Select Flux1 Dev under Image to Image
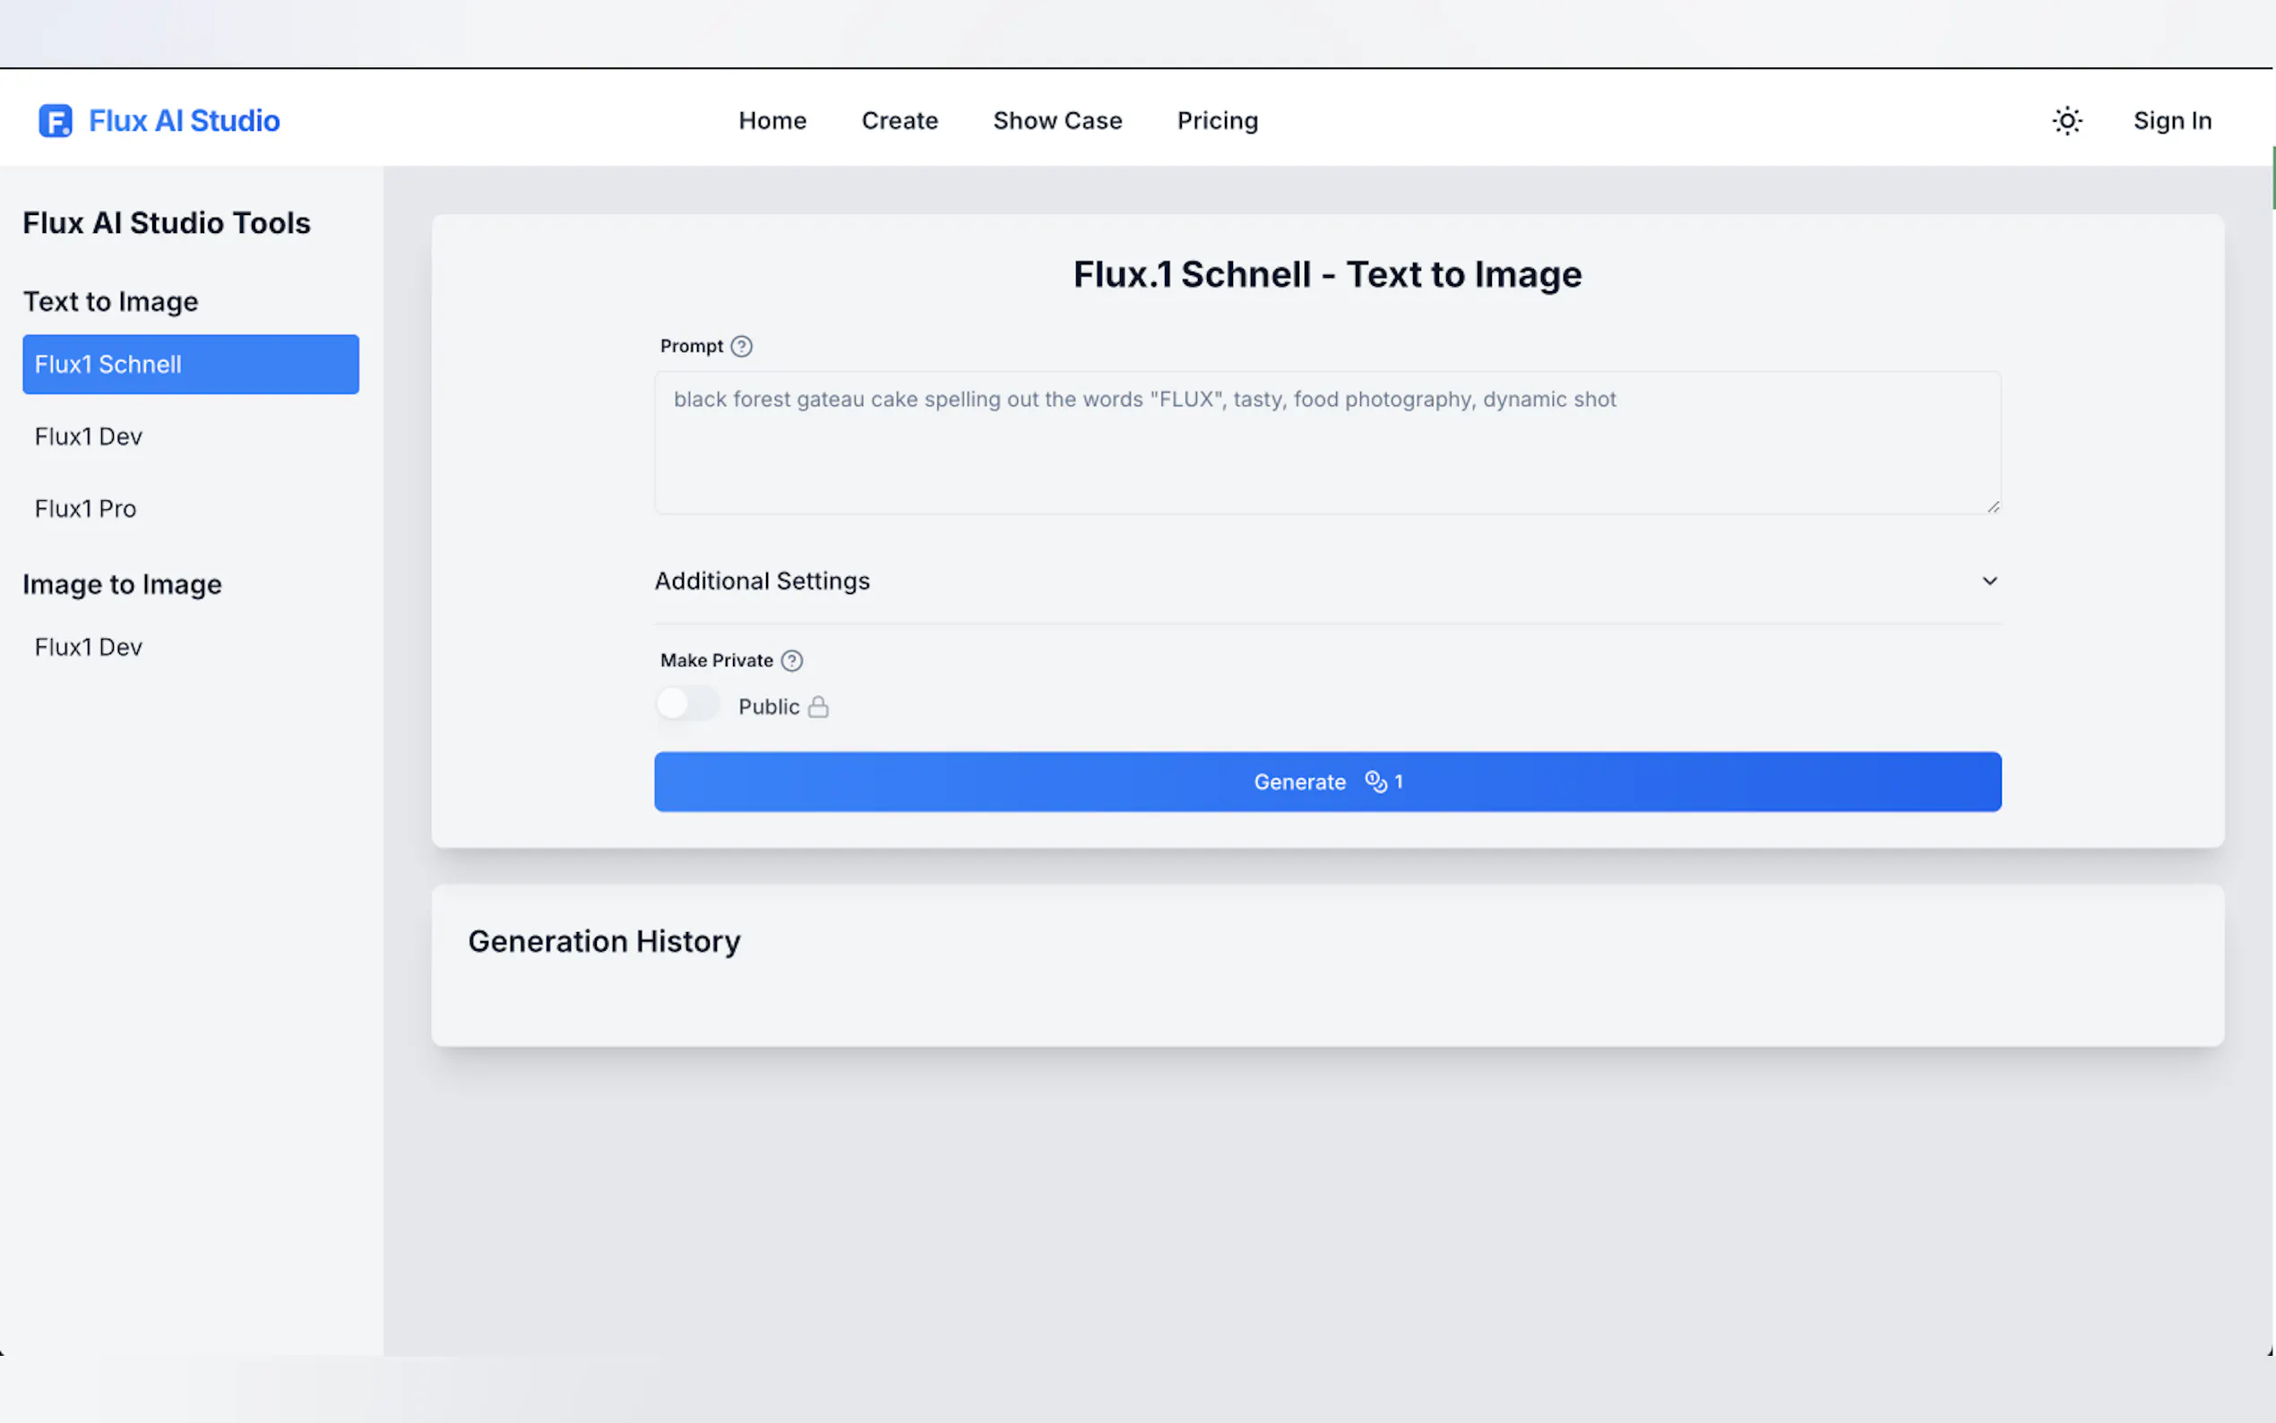This screenshot has height=1423, width=2276. pyautogui.click(x=89, y=648)
